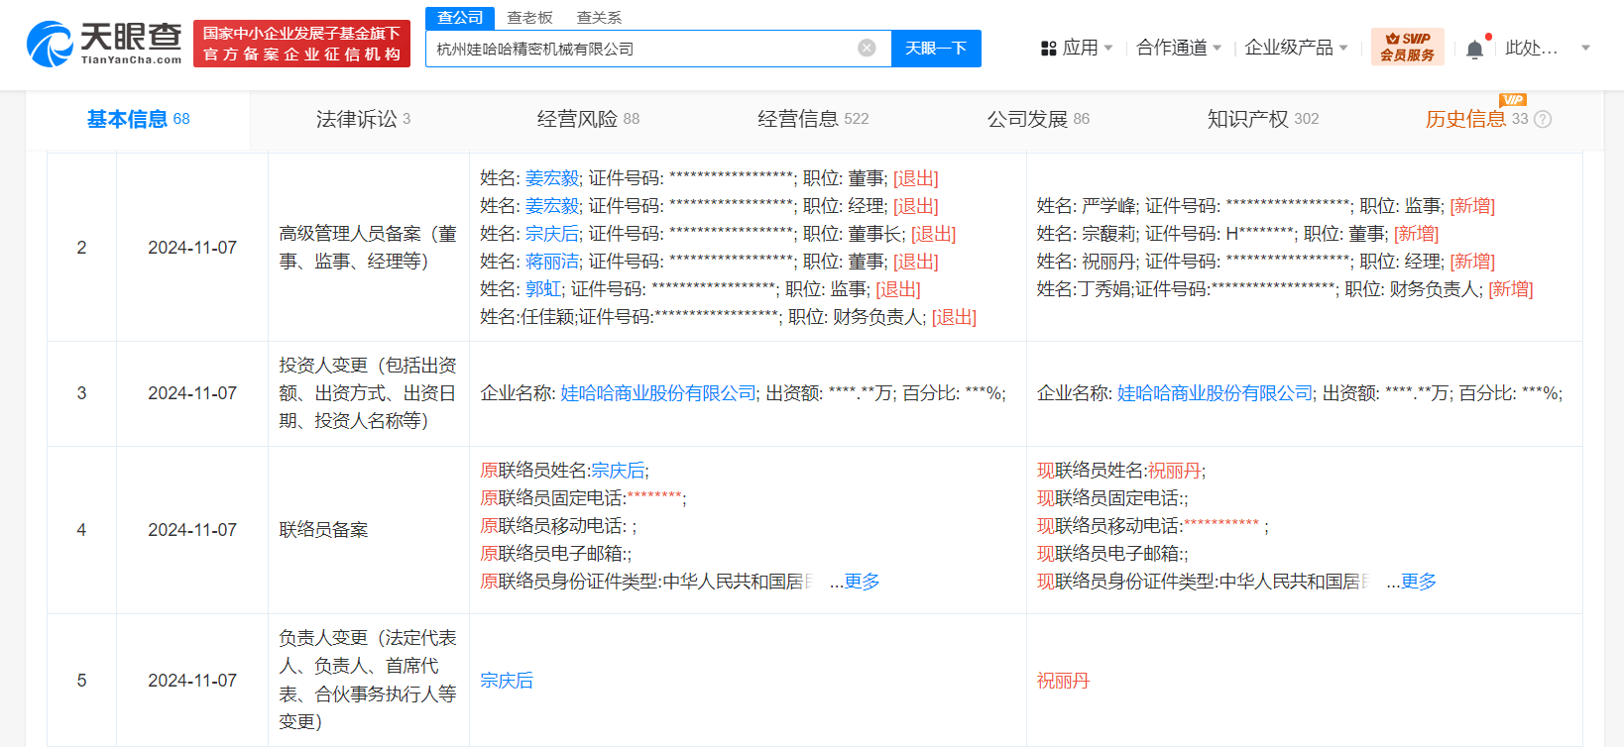
Task: Switch to the 知识产权 tab
Action: click(x=1263, y=119)
